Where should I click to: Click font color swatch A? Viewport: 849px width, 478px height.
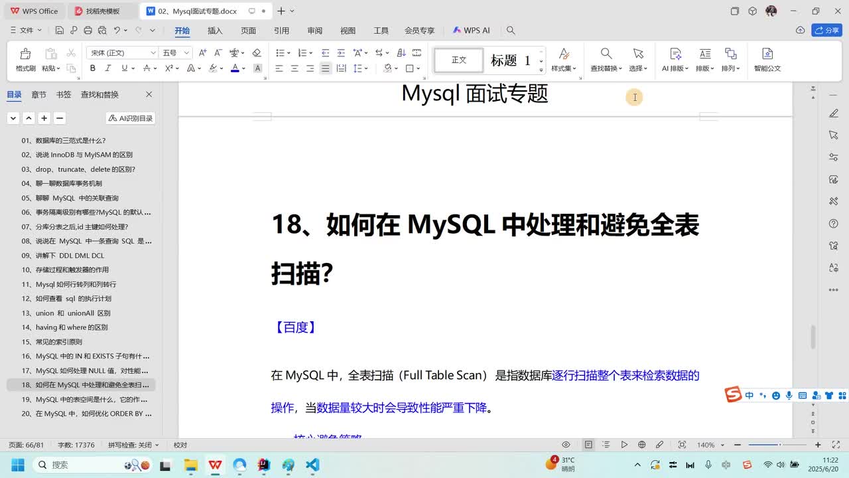(x=235, y=68)
